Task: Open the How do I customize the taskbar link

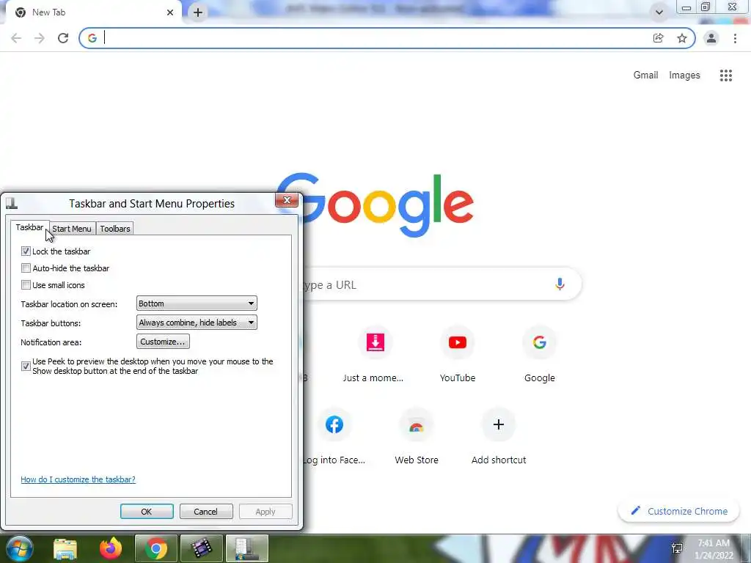Action: point(78,479)
